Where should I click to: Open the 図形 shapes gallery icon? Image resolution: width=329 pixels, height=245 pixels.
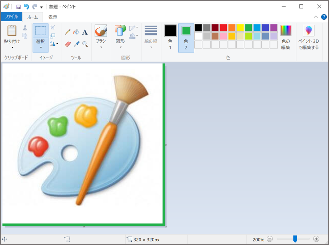pos(120,30)
